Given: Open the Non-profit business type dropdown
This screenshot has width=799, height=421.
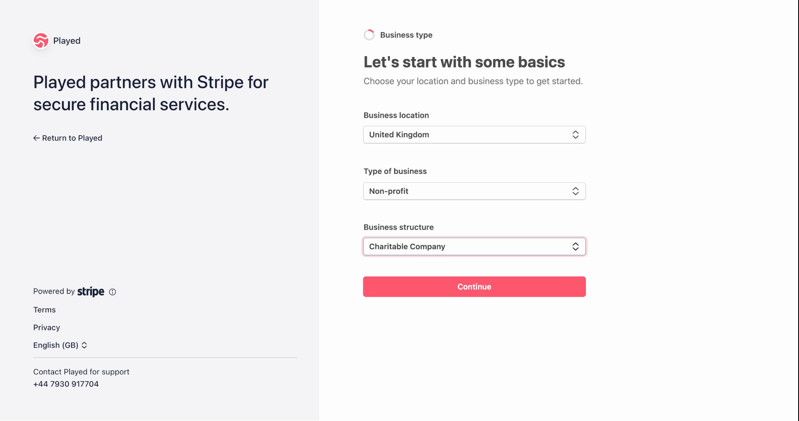Looking at the screenshot, I should 474,191.
